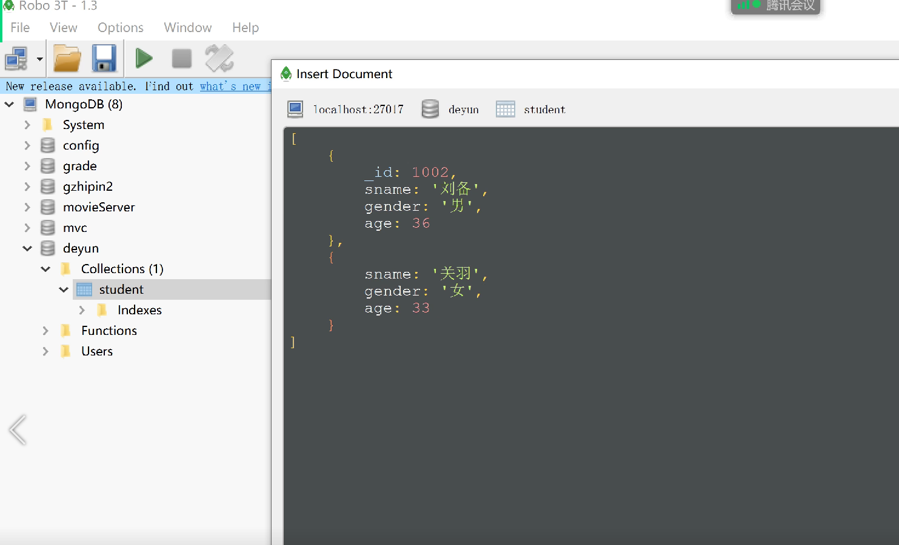Click the _id: 1002 line in editor
The height and width of the screenshot is (545, 899).
pos(410,173)
